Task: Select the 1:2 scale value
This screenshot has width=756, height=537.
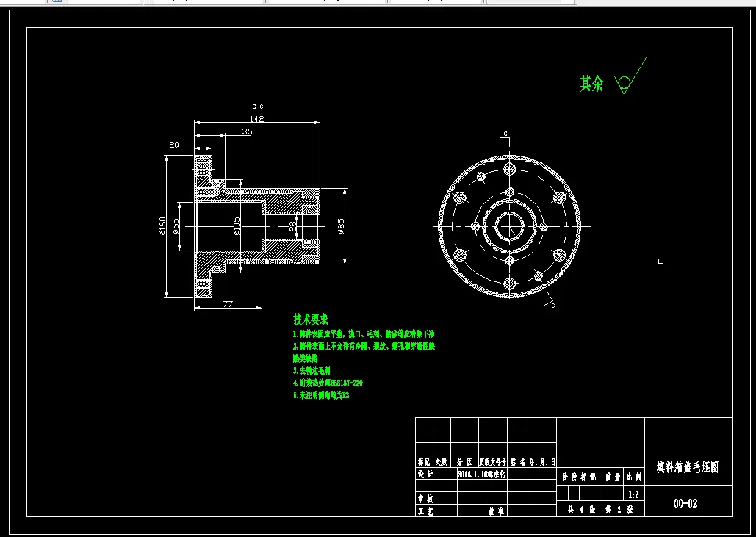Action: 633,494
